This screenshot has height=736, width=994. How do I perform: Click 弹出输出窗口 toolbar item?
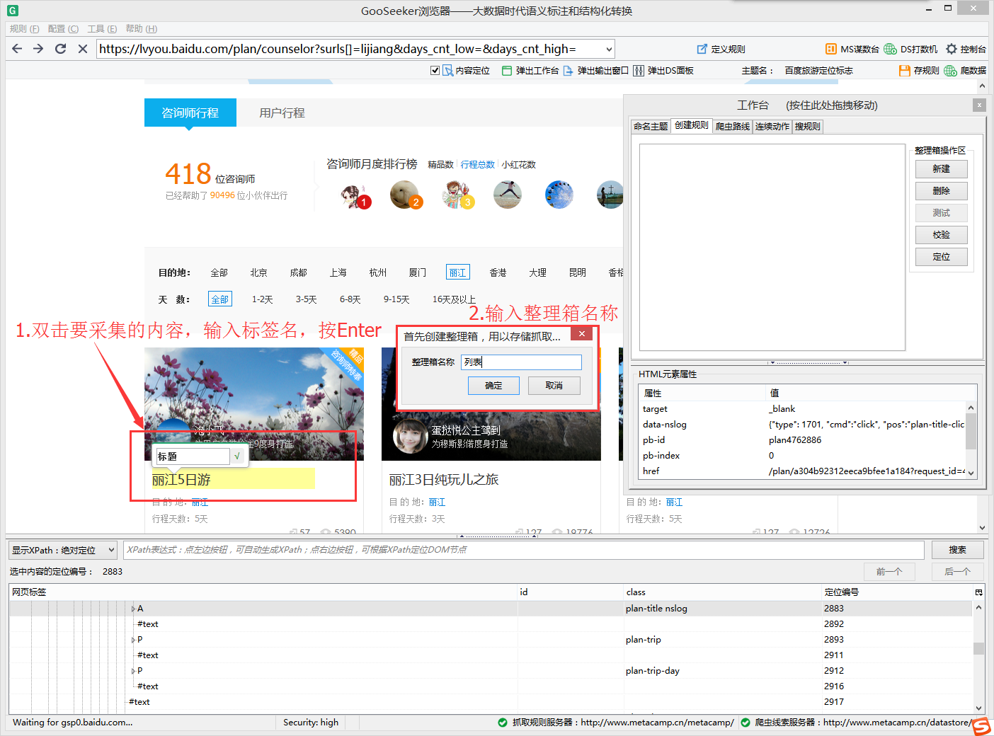tap(595, 70)
